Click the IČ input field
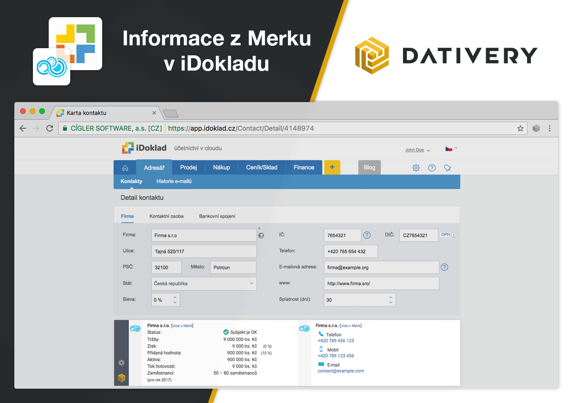 pyautogui.click(x=342, y=235)
